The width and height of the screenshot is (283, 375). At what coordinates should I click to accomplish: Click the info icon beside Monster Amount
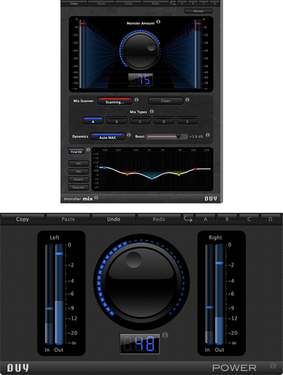[x=159, y=22]
